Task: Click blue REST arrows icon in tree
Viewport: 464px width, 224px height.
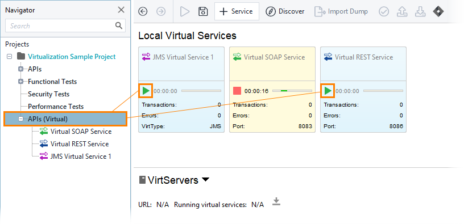Action: pos(43,143)
